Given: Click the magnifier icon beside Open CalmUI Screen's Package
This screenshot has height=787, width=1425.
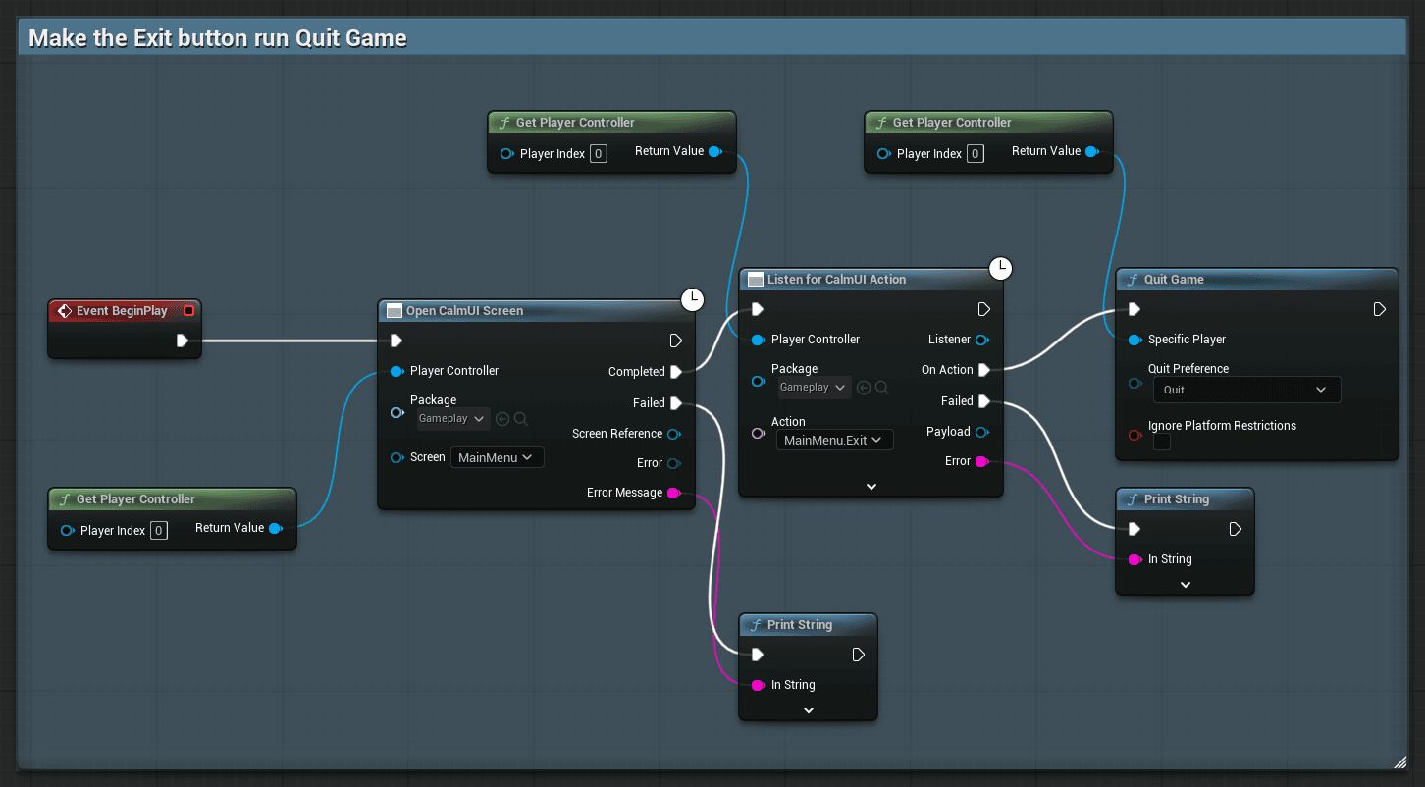Looking at the screenshot, I should pyautogui.click(x=521, y=419).
